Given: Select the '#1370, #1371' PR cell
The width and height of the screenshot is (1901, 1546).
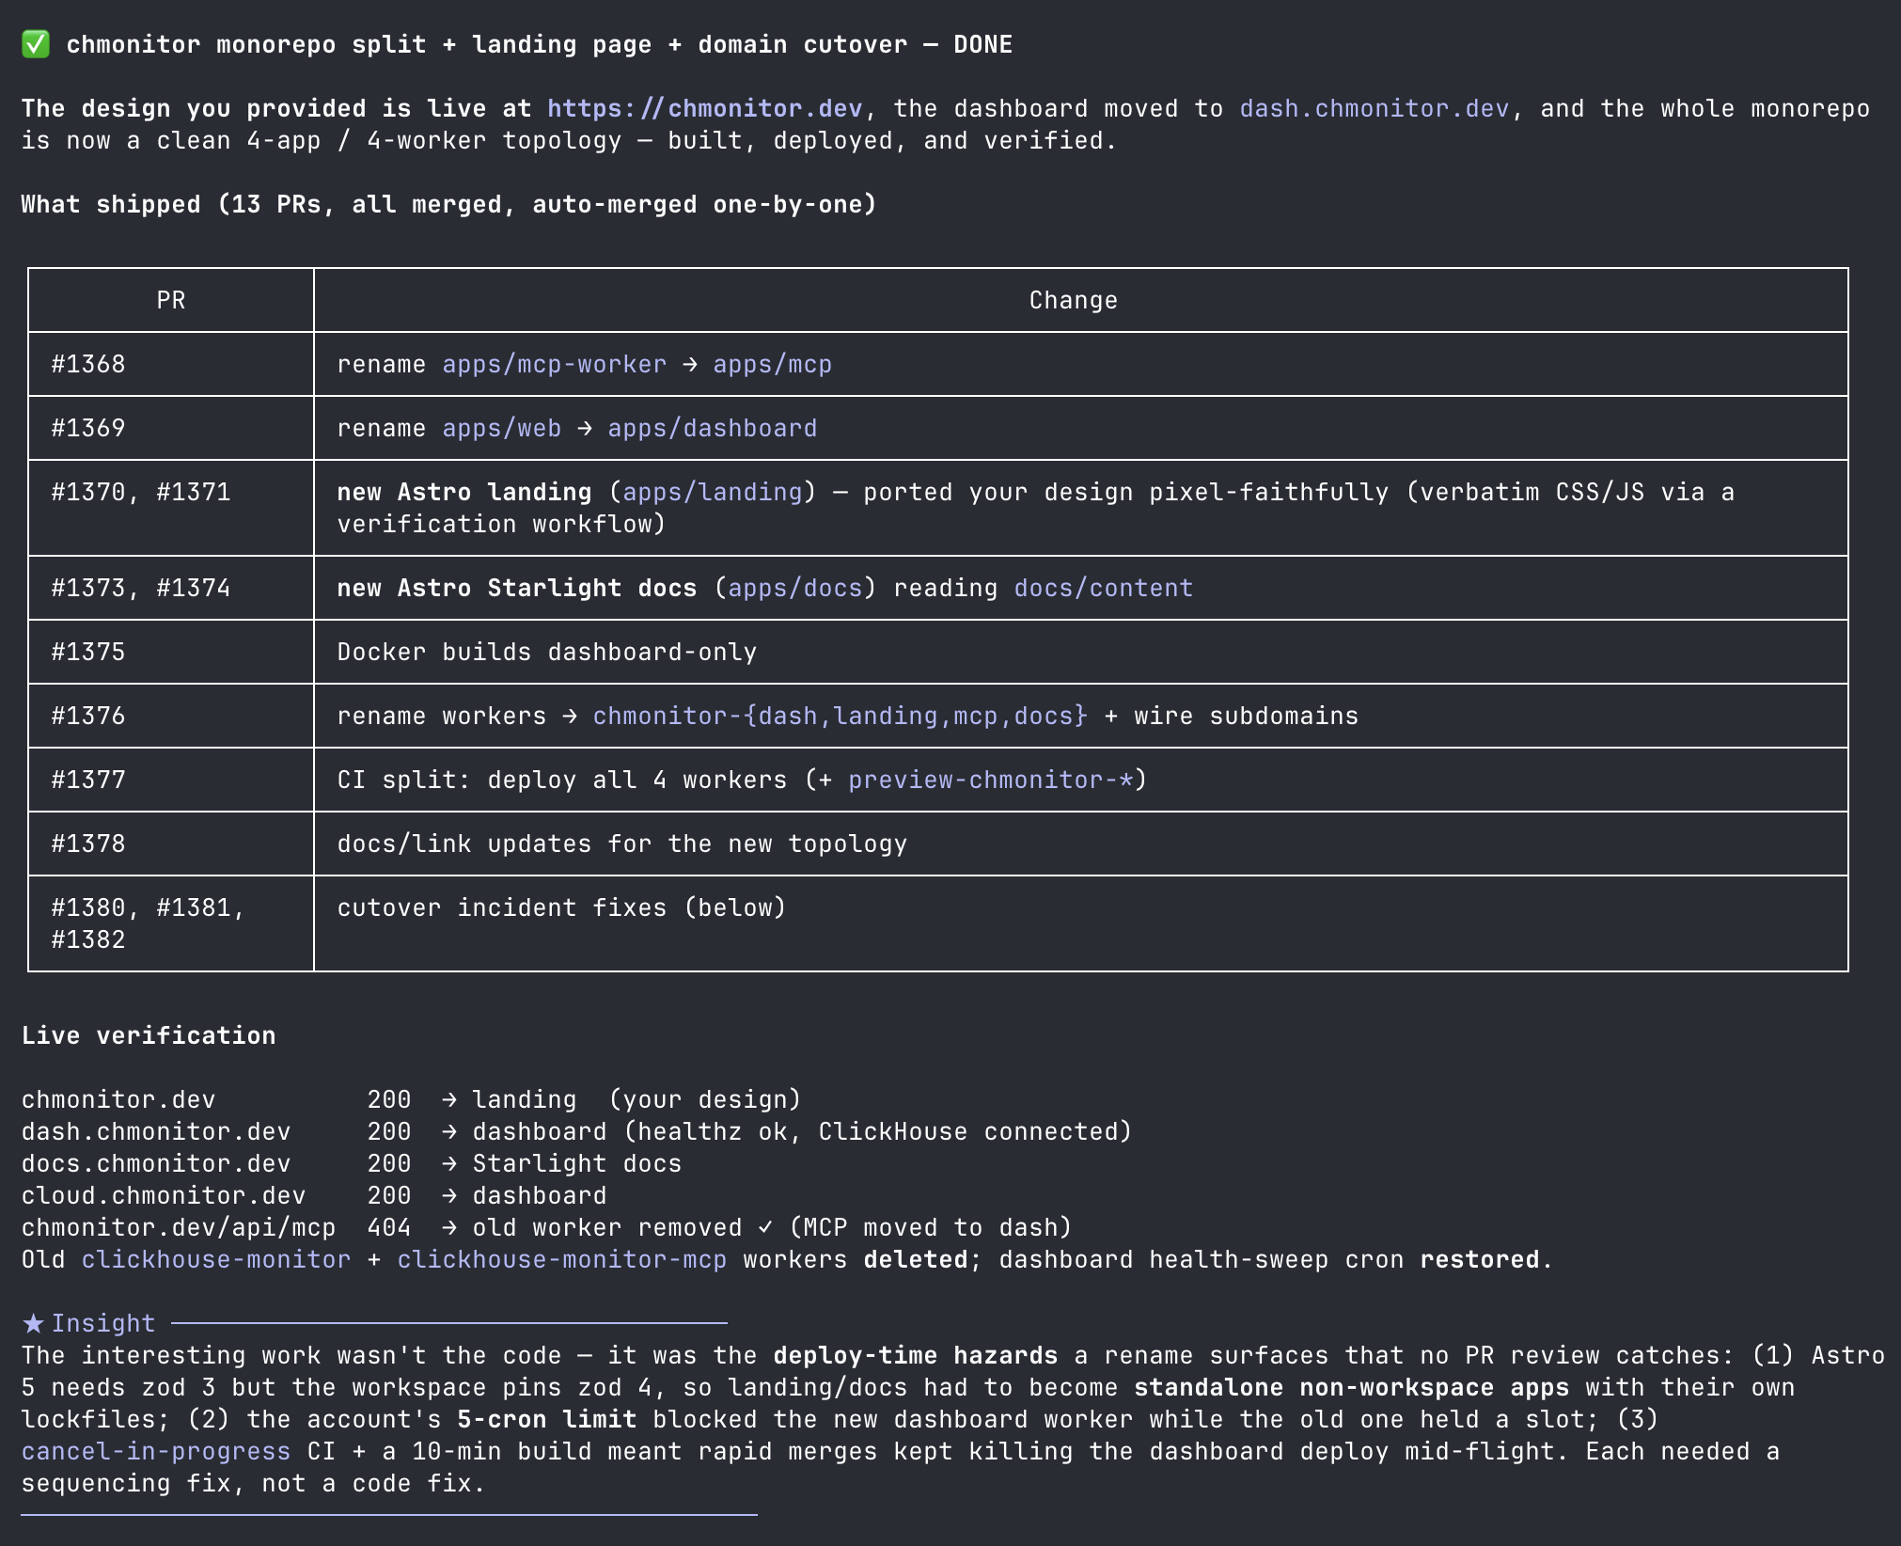Looking at the screenshot, I should (x=171, y=508).
